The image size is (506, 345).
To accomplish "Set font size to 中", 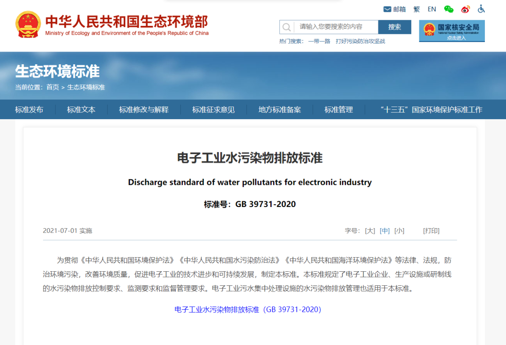I will [x=385, y=230].
